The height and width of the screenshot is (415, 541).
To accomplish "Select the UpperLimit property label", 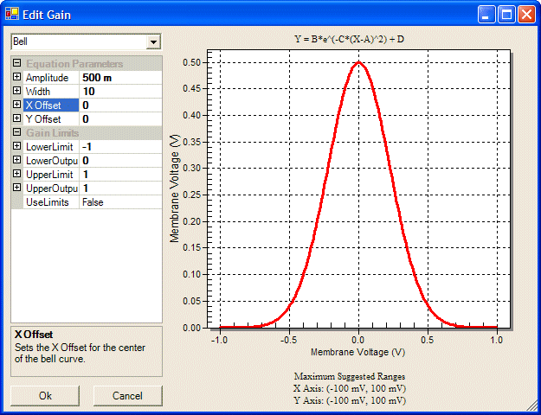I will [51, 175].
